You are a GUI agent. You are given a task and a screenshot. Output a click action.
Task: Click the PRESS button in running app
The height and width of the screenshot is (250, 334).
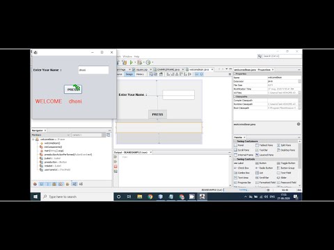coord(73,90)
